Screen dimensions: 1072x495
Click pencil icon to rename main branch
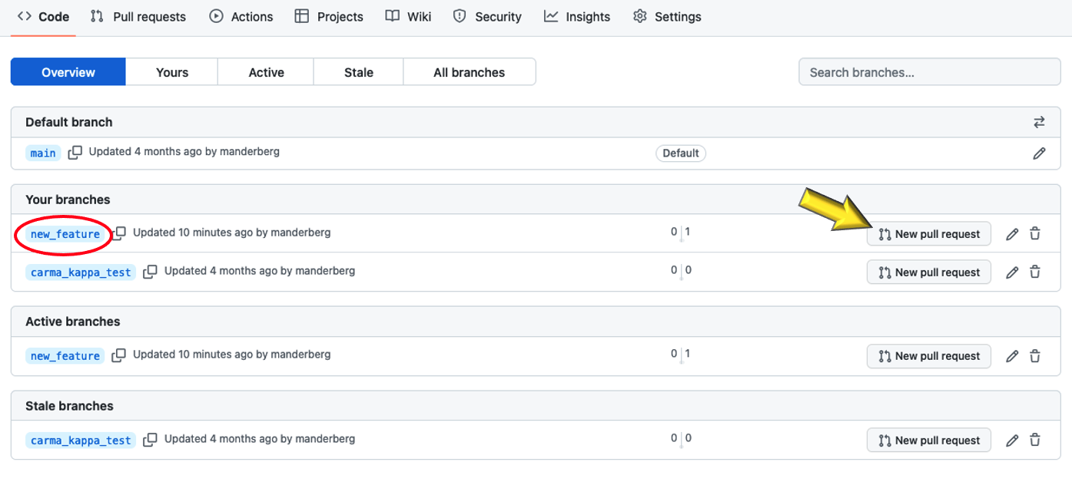point(1039,153)
